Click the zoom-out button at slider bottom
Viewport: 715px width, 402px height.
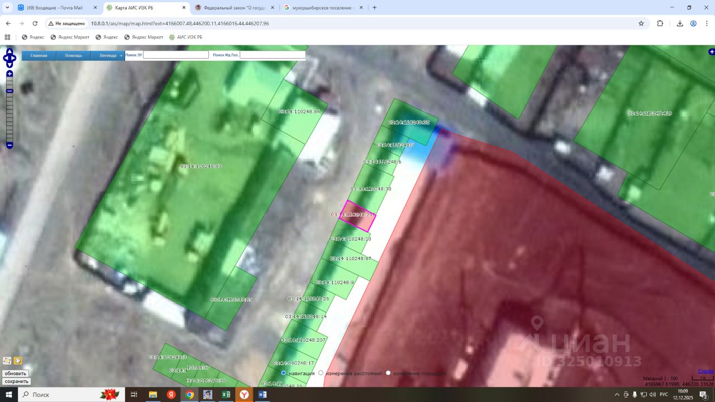point(9,145)
